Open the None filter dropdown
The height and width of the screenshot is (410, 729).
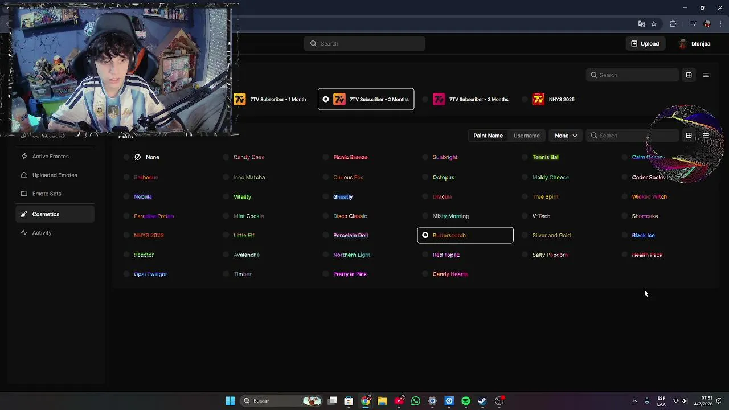(566, 136)
